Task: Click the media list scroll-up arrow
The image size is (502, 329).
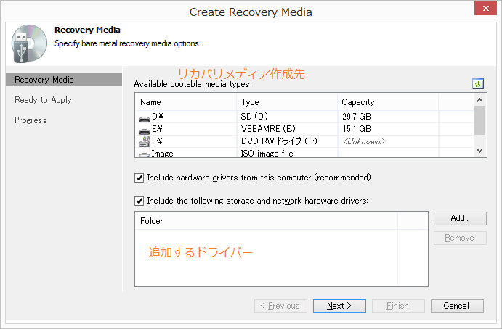Action: [479, 100]
